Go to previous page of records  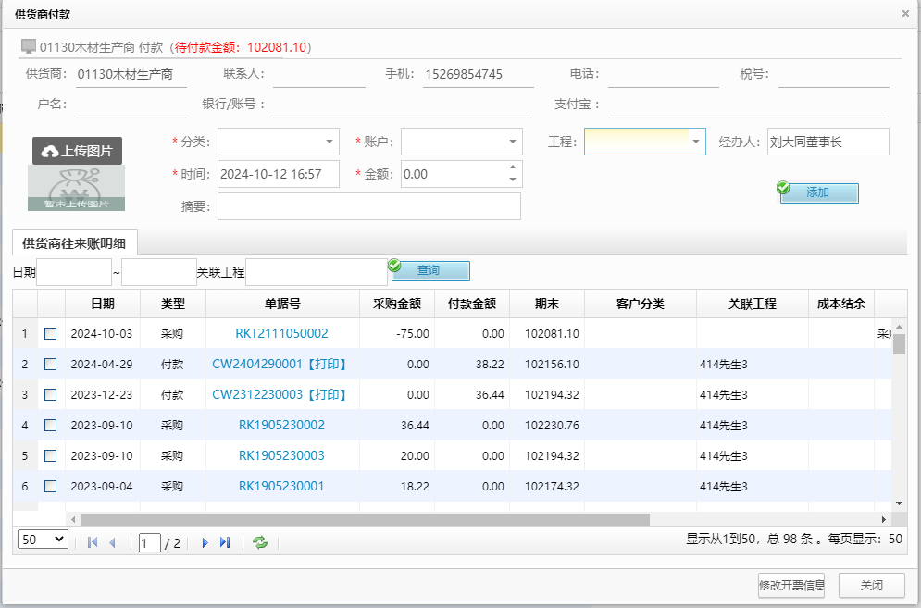coord(113,543)
